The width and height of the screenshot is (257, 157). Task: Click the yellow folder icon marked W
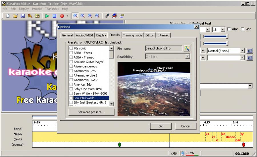pyautogui.click(x=37, y=16)
